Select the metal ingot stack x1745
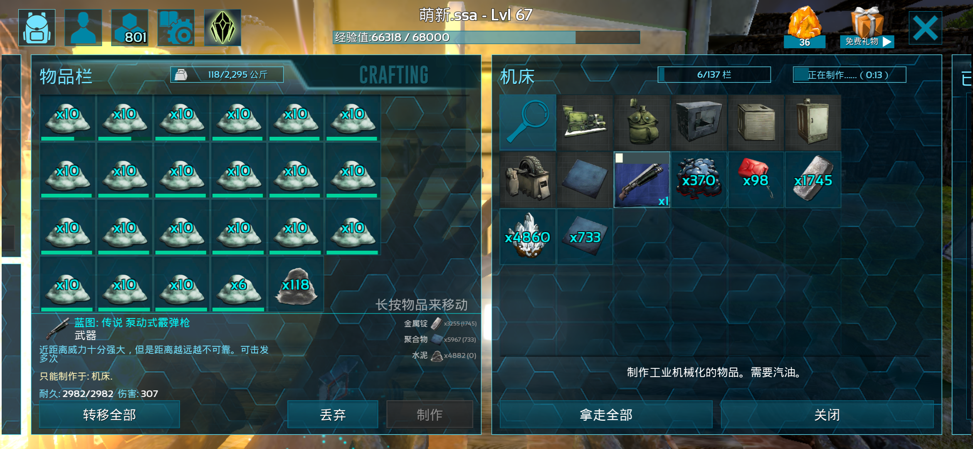973x449 pixels. (813, 180)
